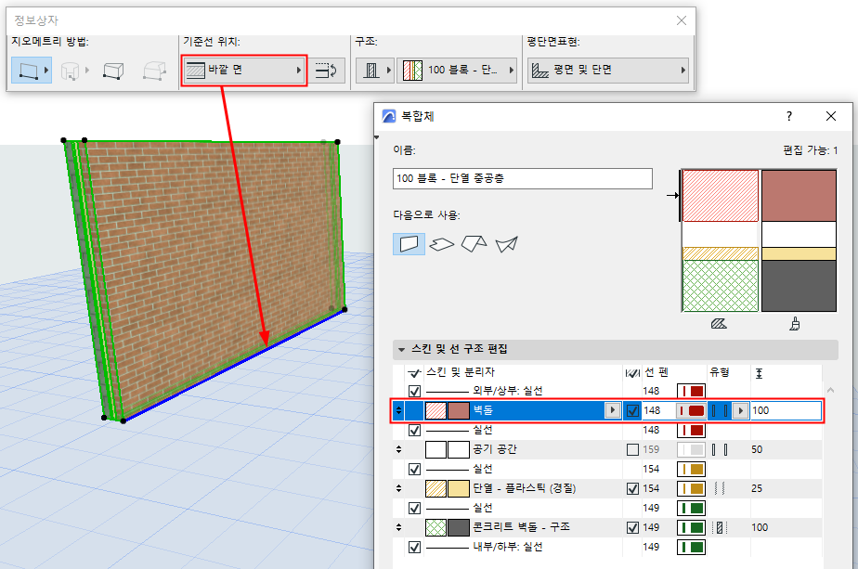Grab the reorder handle of 벽돌 row
Image resolution: width=858 pixels, height=569 pixels.
click(x=398, y=410)
